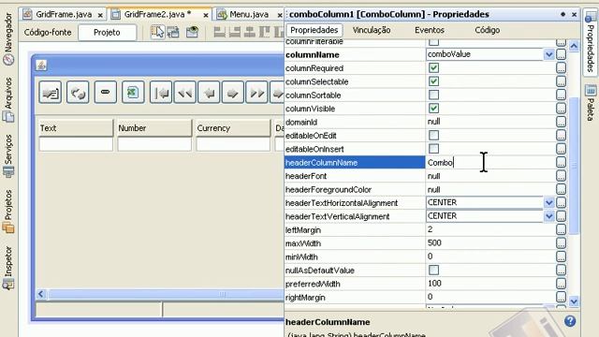The height and width of the screenshot is (337, 599).
Task: Open the Inspetor side panel
Action: pyautogui.click(x=8, y=268)
